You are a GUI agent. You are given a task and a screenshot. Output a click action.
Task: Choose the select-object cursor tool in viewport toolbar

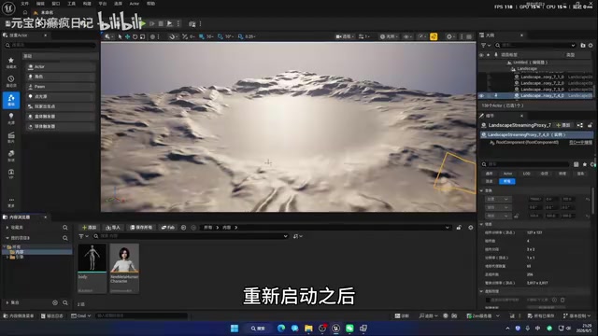120,36
